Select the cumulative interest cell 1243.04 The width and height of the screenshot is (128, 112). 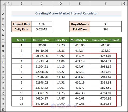click(106, 56)
